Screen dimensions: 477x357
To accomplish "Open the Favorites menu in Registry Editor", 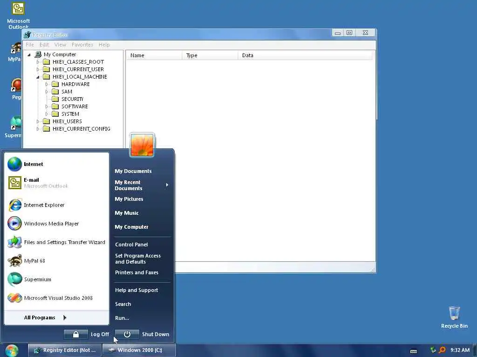I will (x=82, y=45).
